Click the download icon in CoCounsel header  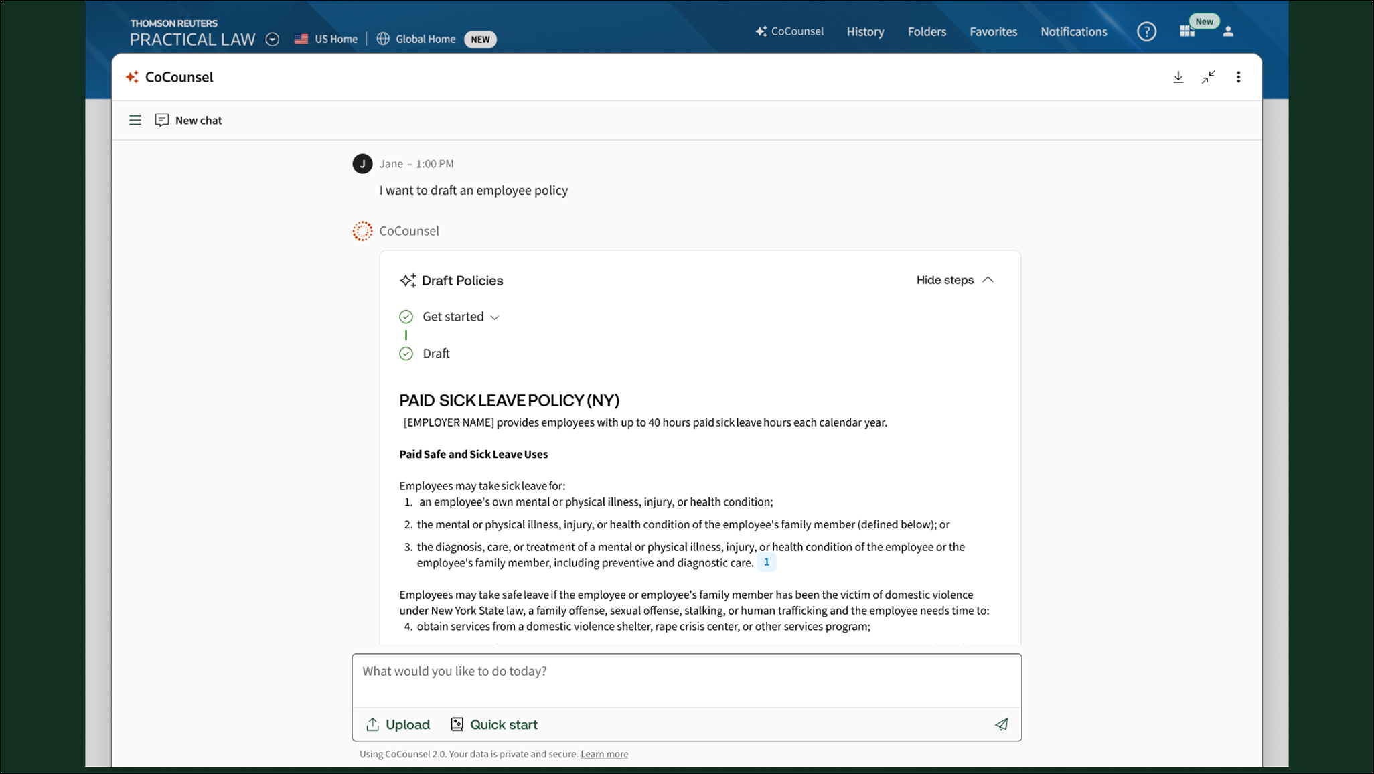(x=1178, y=77)
